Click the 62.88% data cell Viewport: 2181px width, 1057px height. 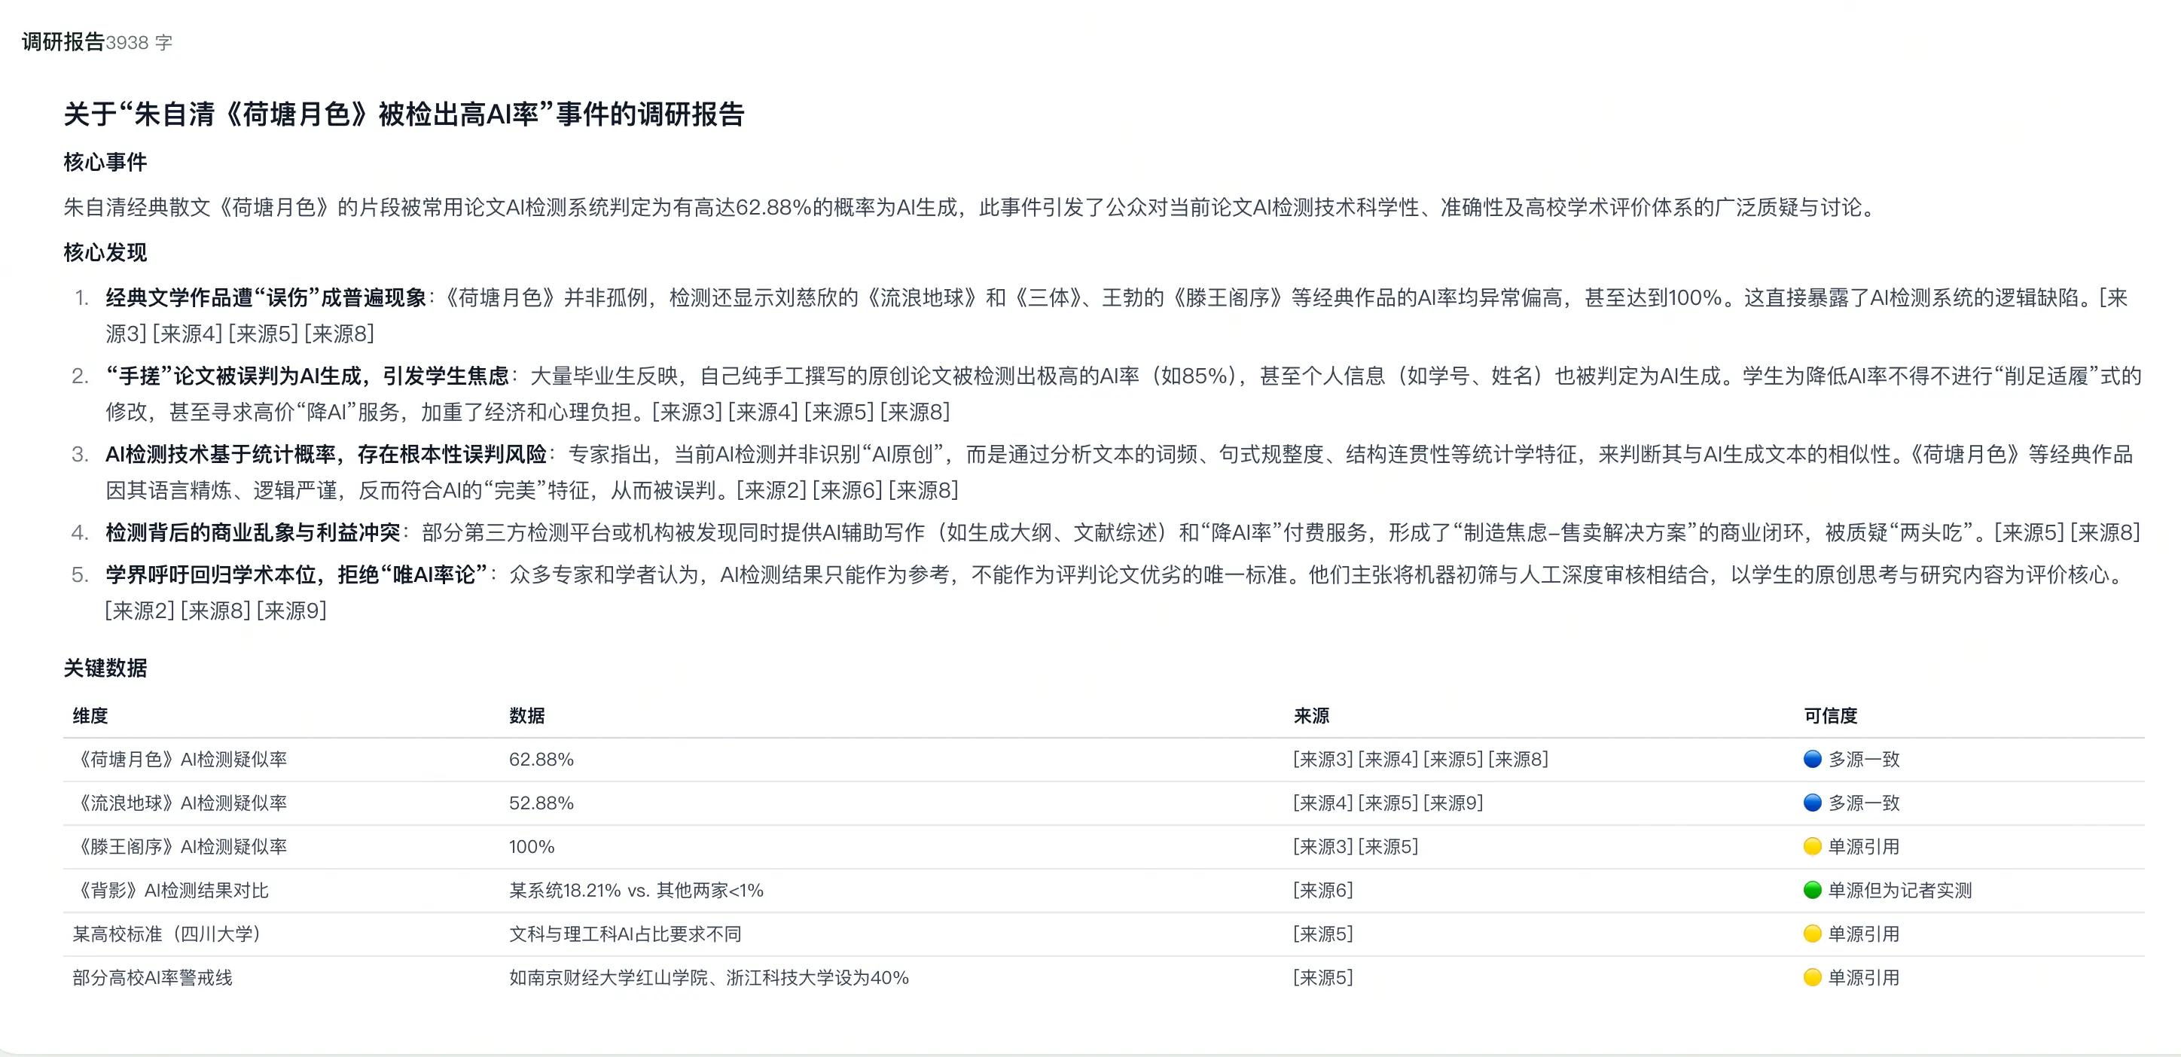pos(541,759)
